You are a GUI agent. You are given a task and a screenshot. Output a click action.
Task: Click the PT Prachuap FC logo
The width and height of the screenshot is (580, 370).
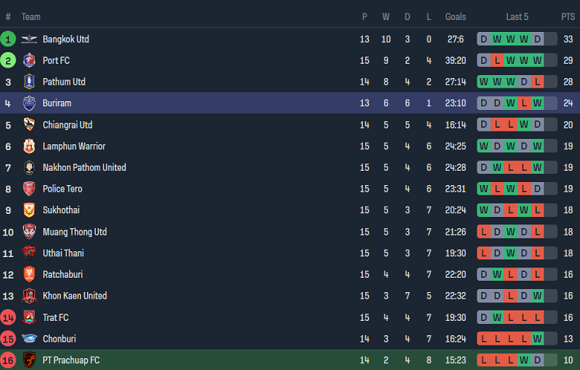[29, 360]
